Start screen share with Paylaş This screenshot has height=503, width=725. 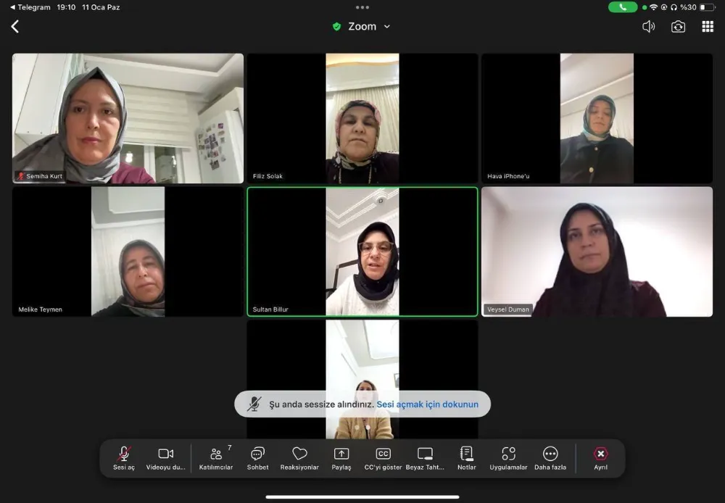pyautogui.click(x=341, y=458)
